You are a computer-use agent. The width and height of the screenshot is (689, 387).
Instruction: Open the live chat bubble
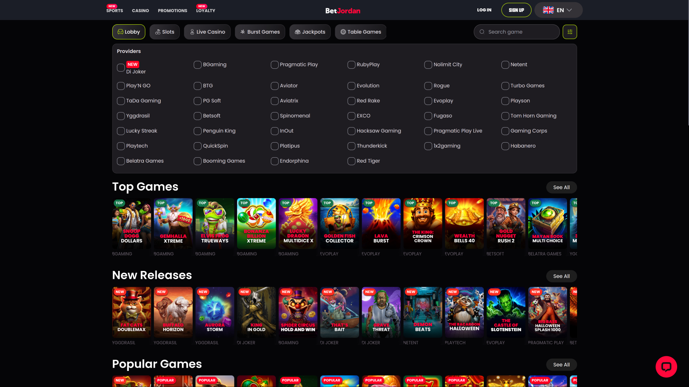[666, 367]
